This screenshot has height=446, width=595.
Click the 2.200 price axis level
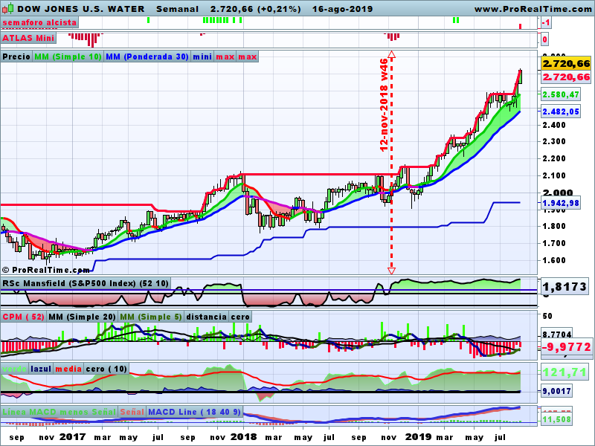tap(554, 158)
